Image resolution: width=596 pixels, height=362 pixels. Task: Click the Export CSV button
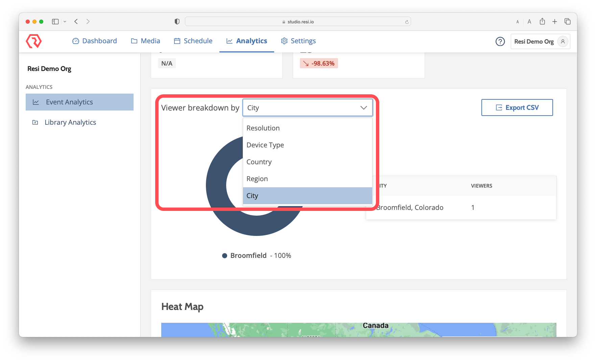click(x=517, y=107)
